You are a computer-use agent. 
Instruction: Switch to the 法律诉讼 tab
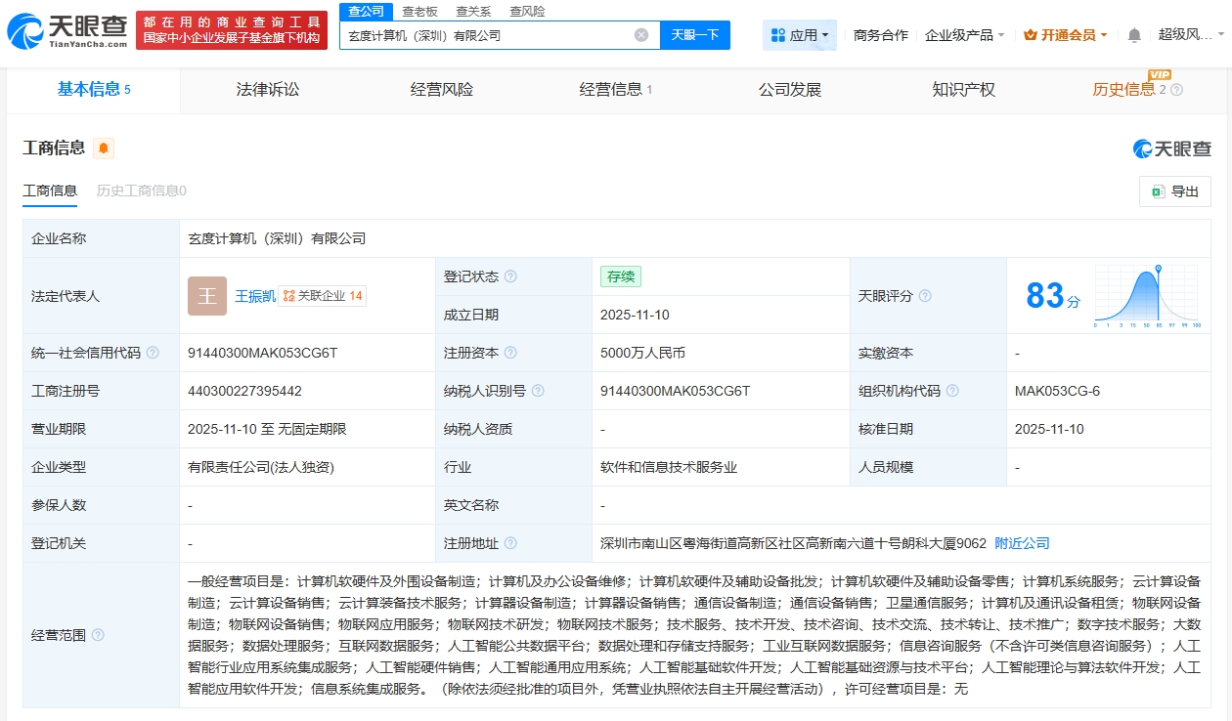click(267, 90)
